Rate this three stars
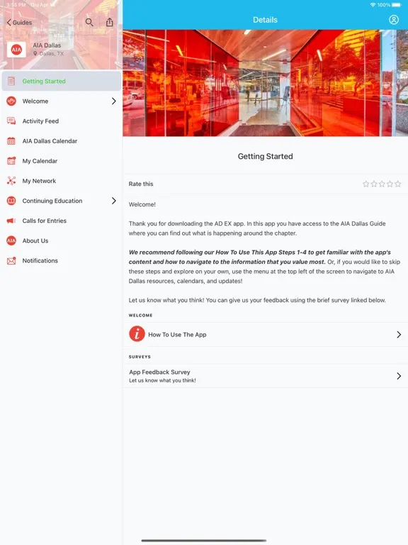Viewport: 408px width, 545px height. [x=382, y=184]
